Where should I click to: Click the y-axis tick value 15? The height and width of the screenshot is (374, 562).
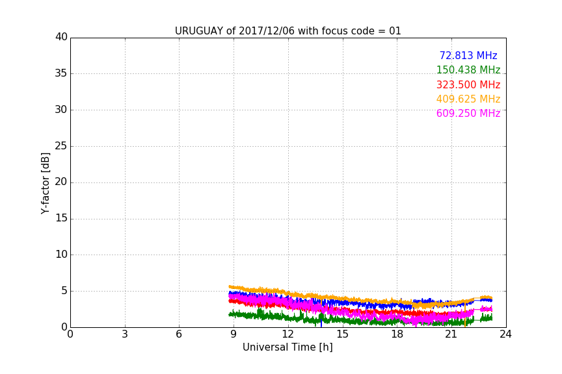61,218
